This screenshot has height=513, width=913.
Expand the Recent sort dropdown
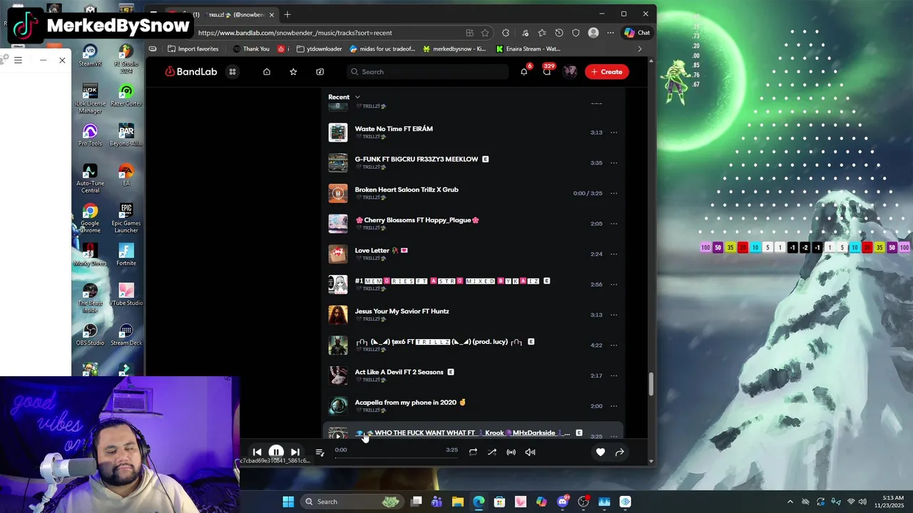(344, 97)
